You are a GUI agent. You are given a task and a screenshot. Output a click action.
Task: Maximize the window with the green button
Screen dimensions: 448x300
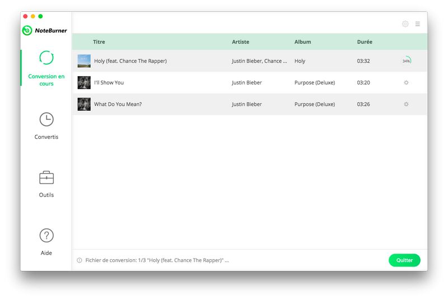point(40,16)
